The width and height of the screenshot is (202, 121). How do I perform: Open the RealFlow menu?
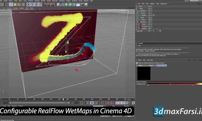(x=75, y=1)
